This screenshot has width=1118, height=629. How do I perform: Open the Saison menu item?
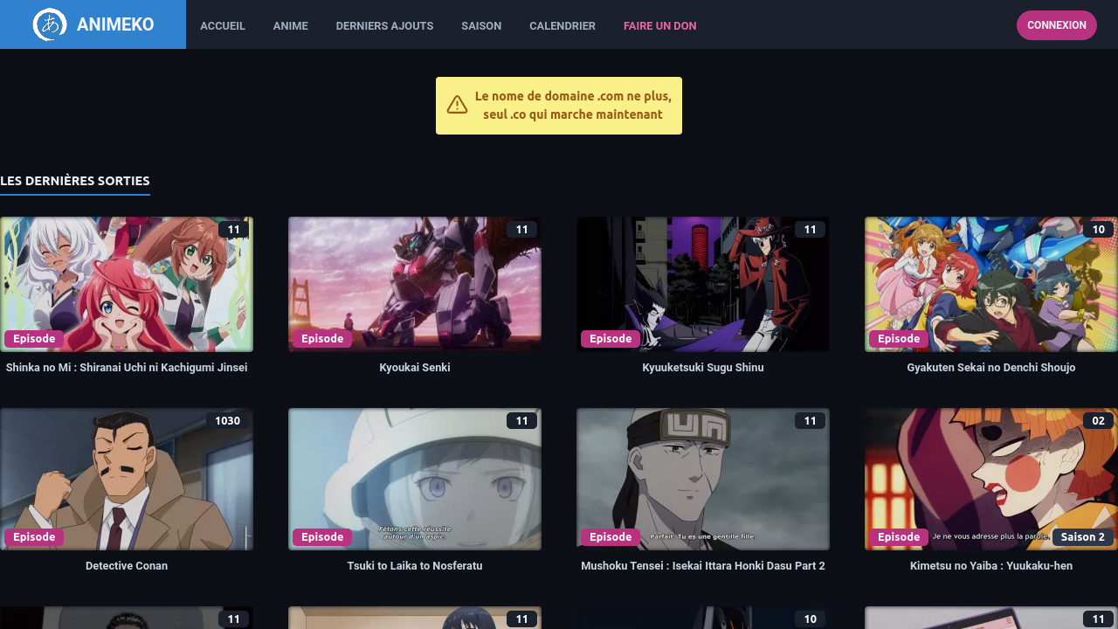tap(481, 25)
